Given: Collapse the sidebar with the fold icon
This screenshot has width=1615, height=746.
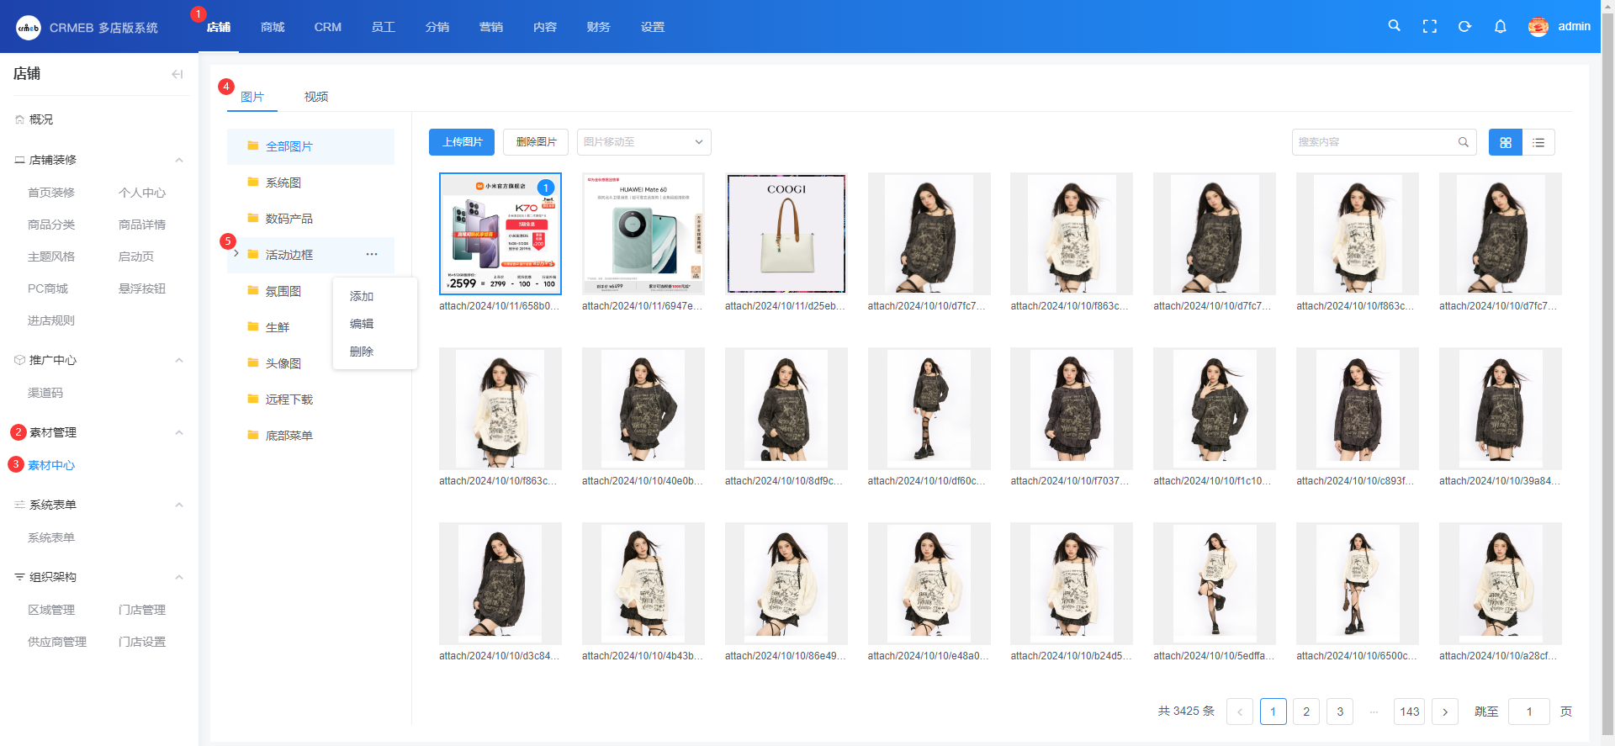Looking at the screenshot, I should click(x=177, y=74).
